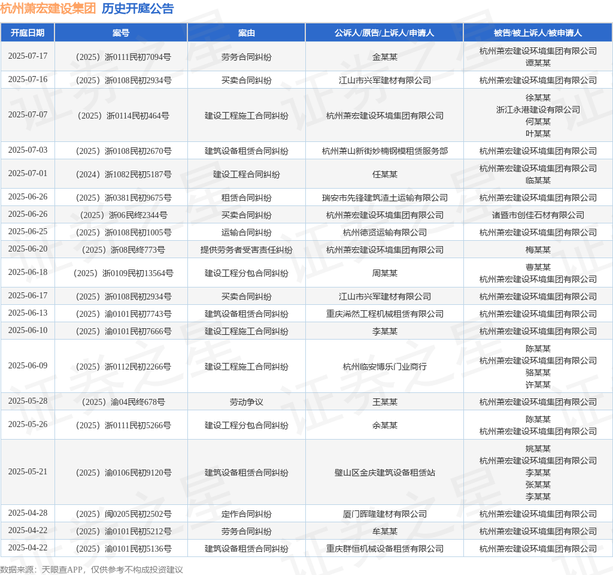Select case number (2025)浙0114民初464号
This screenshot has height=575, width=613.
pyautogui.click(x=123, y=116)
